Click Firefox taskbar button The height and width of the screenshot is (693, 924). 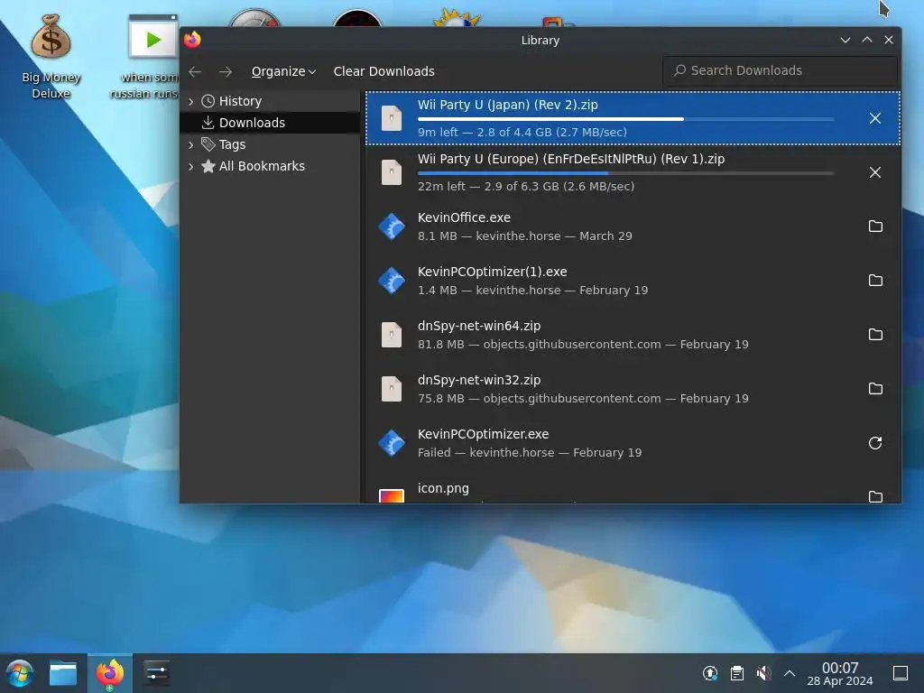click(110, 673)
